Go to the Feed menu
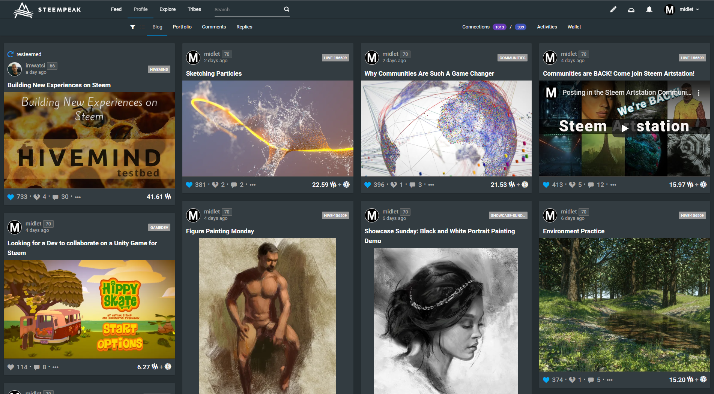 [x=116, y=9]
